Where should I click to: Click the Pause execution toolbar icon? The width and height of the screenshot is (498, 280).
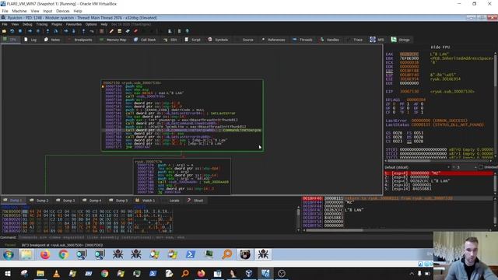(38, 31)
